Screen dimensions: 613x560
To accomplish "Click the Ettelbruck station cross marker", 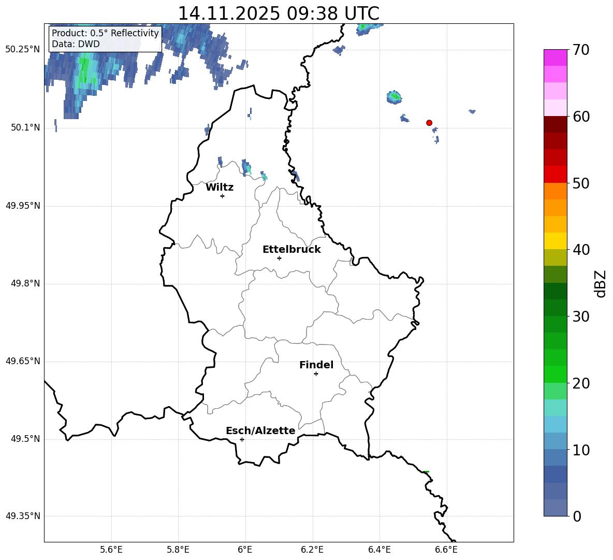I will click(279, 258).
